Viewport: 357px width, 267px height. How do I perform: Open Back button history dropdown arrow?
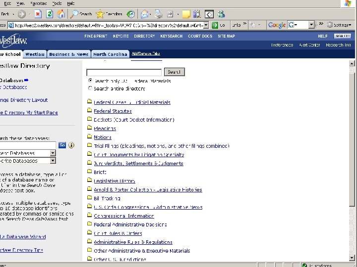13,14
